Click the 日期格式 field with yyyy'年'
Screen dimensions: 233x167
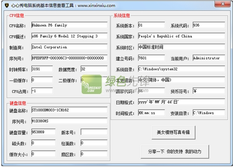click(x=181, y=102)
